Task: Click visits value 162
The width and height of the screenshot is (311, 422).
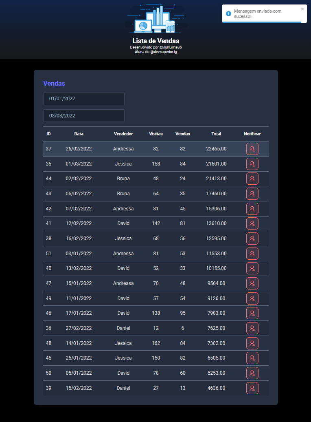Action: 156,343
